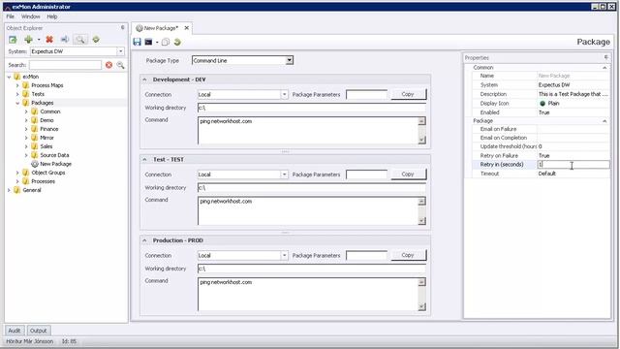
Task: Click the green refresh icon in Object Explorer
Action: [x=13, y=40]
